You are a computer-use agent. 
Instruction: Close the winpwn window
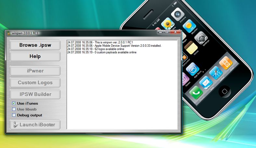(175, 32)
